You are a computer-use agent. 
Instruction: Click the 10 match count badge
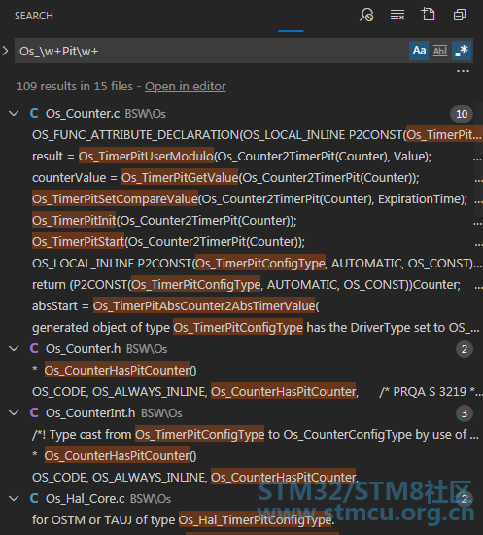point(462,114)
